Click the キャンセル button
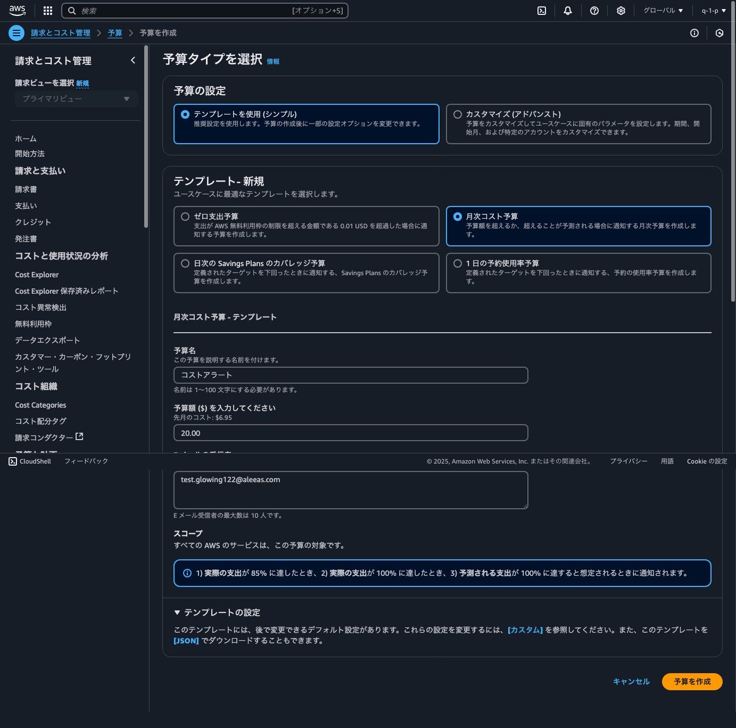736x728 pixels. 631,682
